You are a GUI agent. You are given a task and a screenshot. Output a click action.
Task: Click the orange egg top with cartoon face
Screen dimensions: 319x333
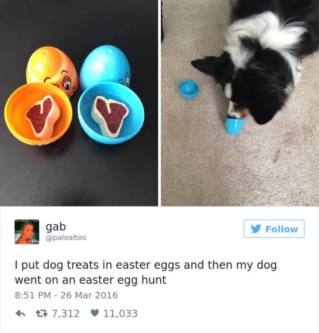52,70
